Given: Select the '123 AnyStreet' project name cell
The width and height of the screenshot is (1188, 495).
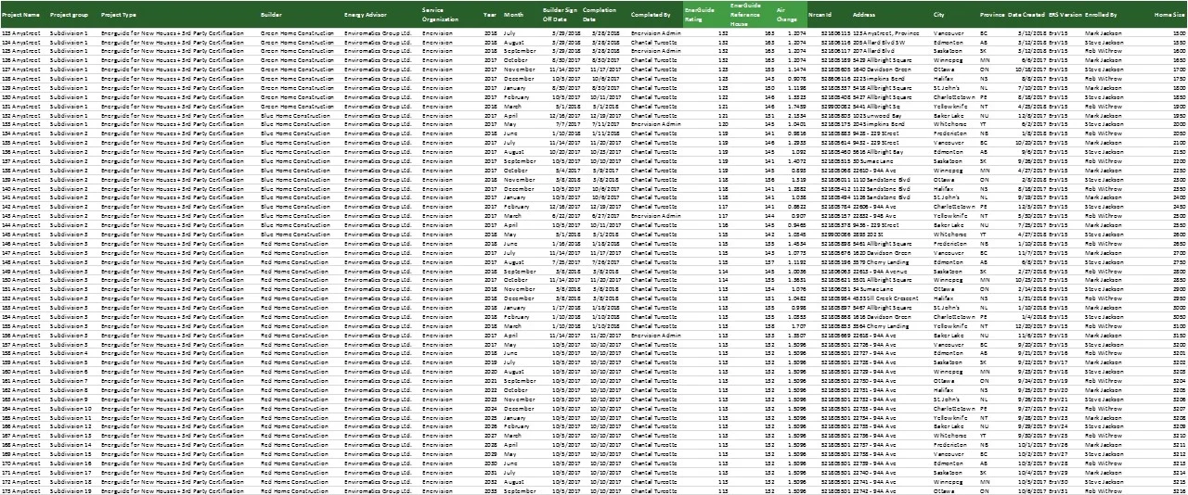Looking at the screenshot, I should [x=19, y=32].
